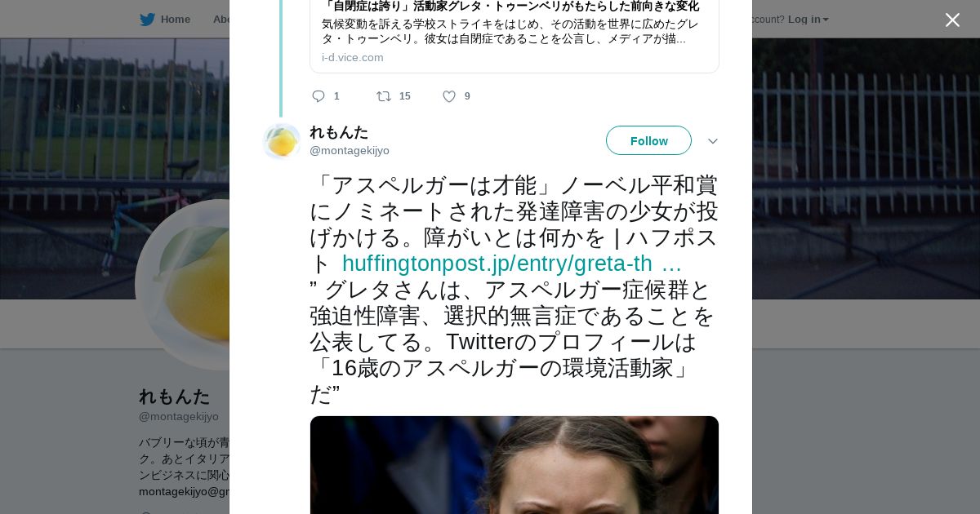Click the 自閉症は誇り article headline
Viewport: 980px width, 514px height.
pos(510,7)
